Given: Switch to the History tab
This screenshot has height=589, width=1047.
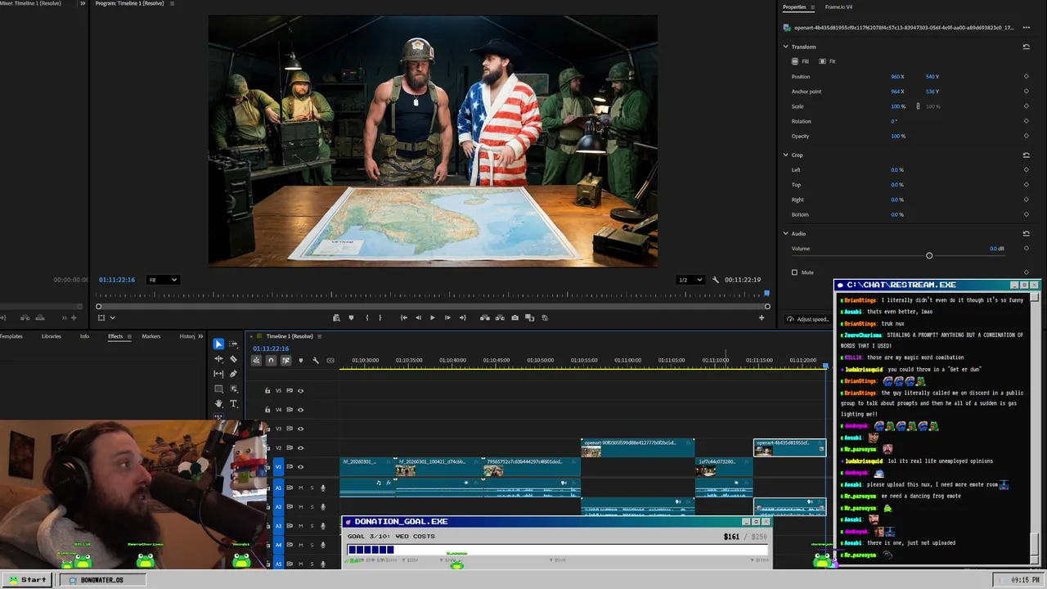Looking at the screenshot, I should (x=187, y=336).
